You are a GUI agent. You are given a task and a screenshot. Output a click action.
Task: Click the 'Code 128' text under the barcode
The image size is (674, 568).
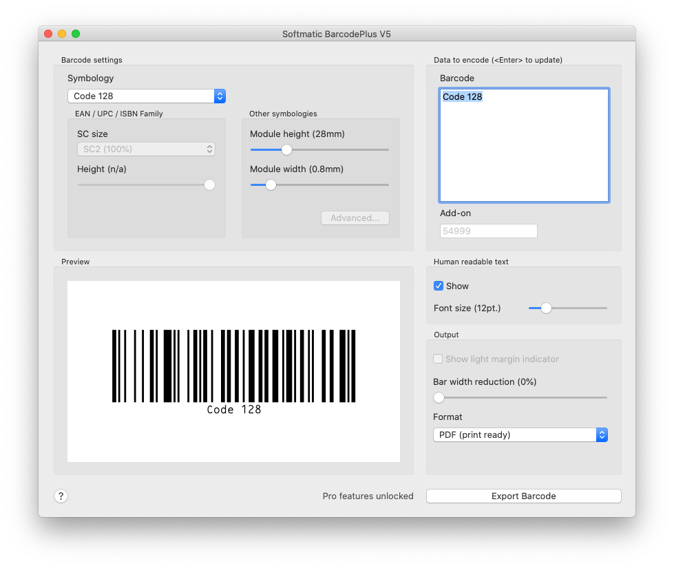pos(234,410)
